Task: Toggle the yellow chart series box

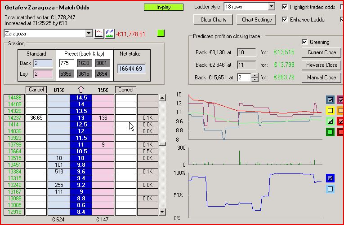Action: (x=331, y=110)
